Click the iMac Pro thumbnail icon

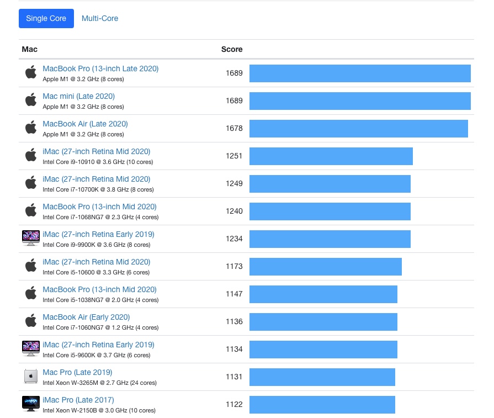click(x=31, y=404)
